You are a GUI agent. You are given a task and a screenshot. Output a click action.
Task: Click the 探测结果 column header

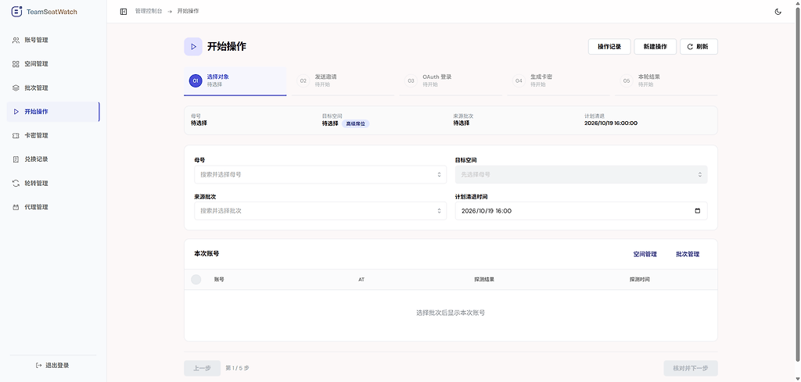tap(483, 280)
